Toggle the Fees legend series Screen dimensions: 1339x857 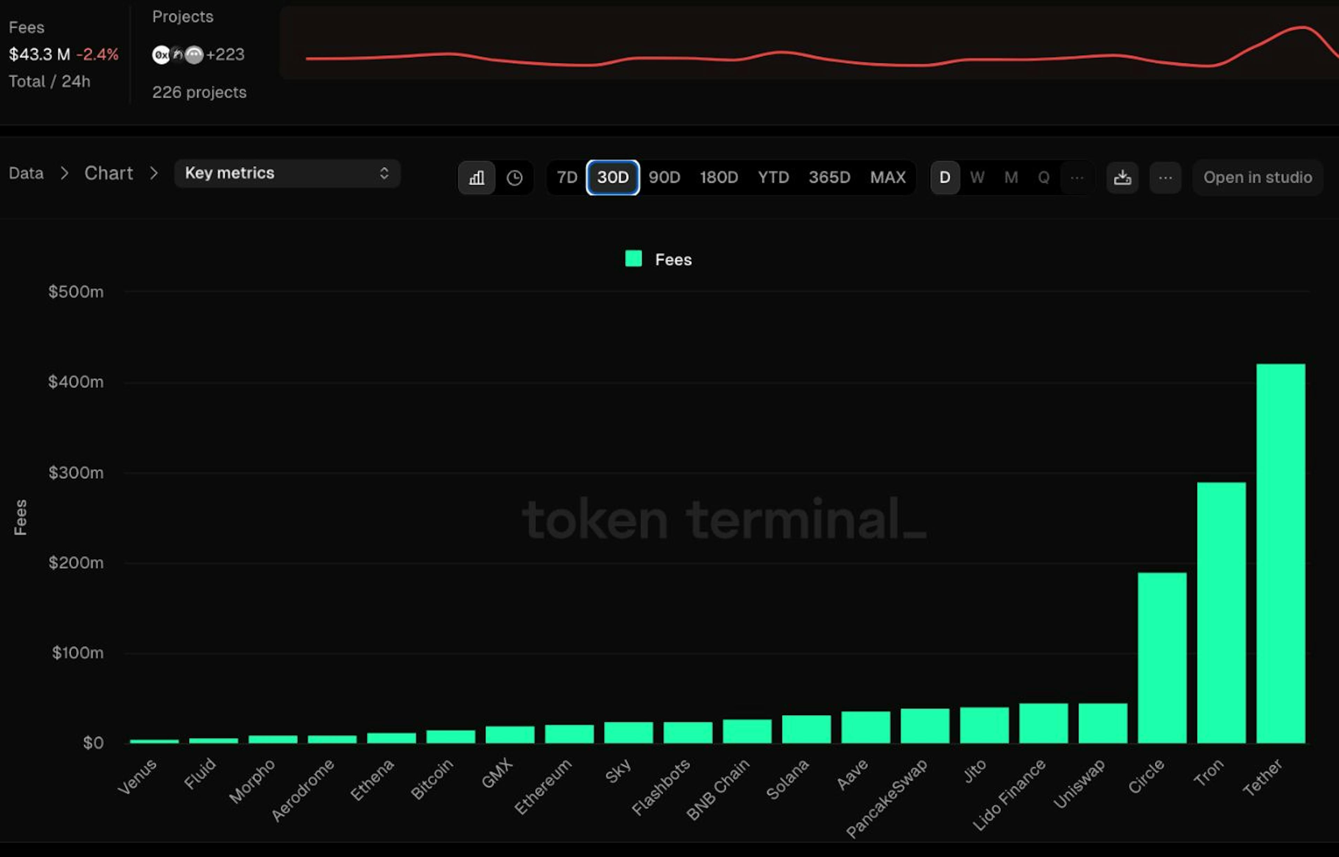673,259
